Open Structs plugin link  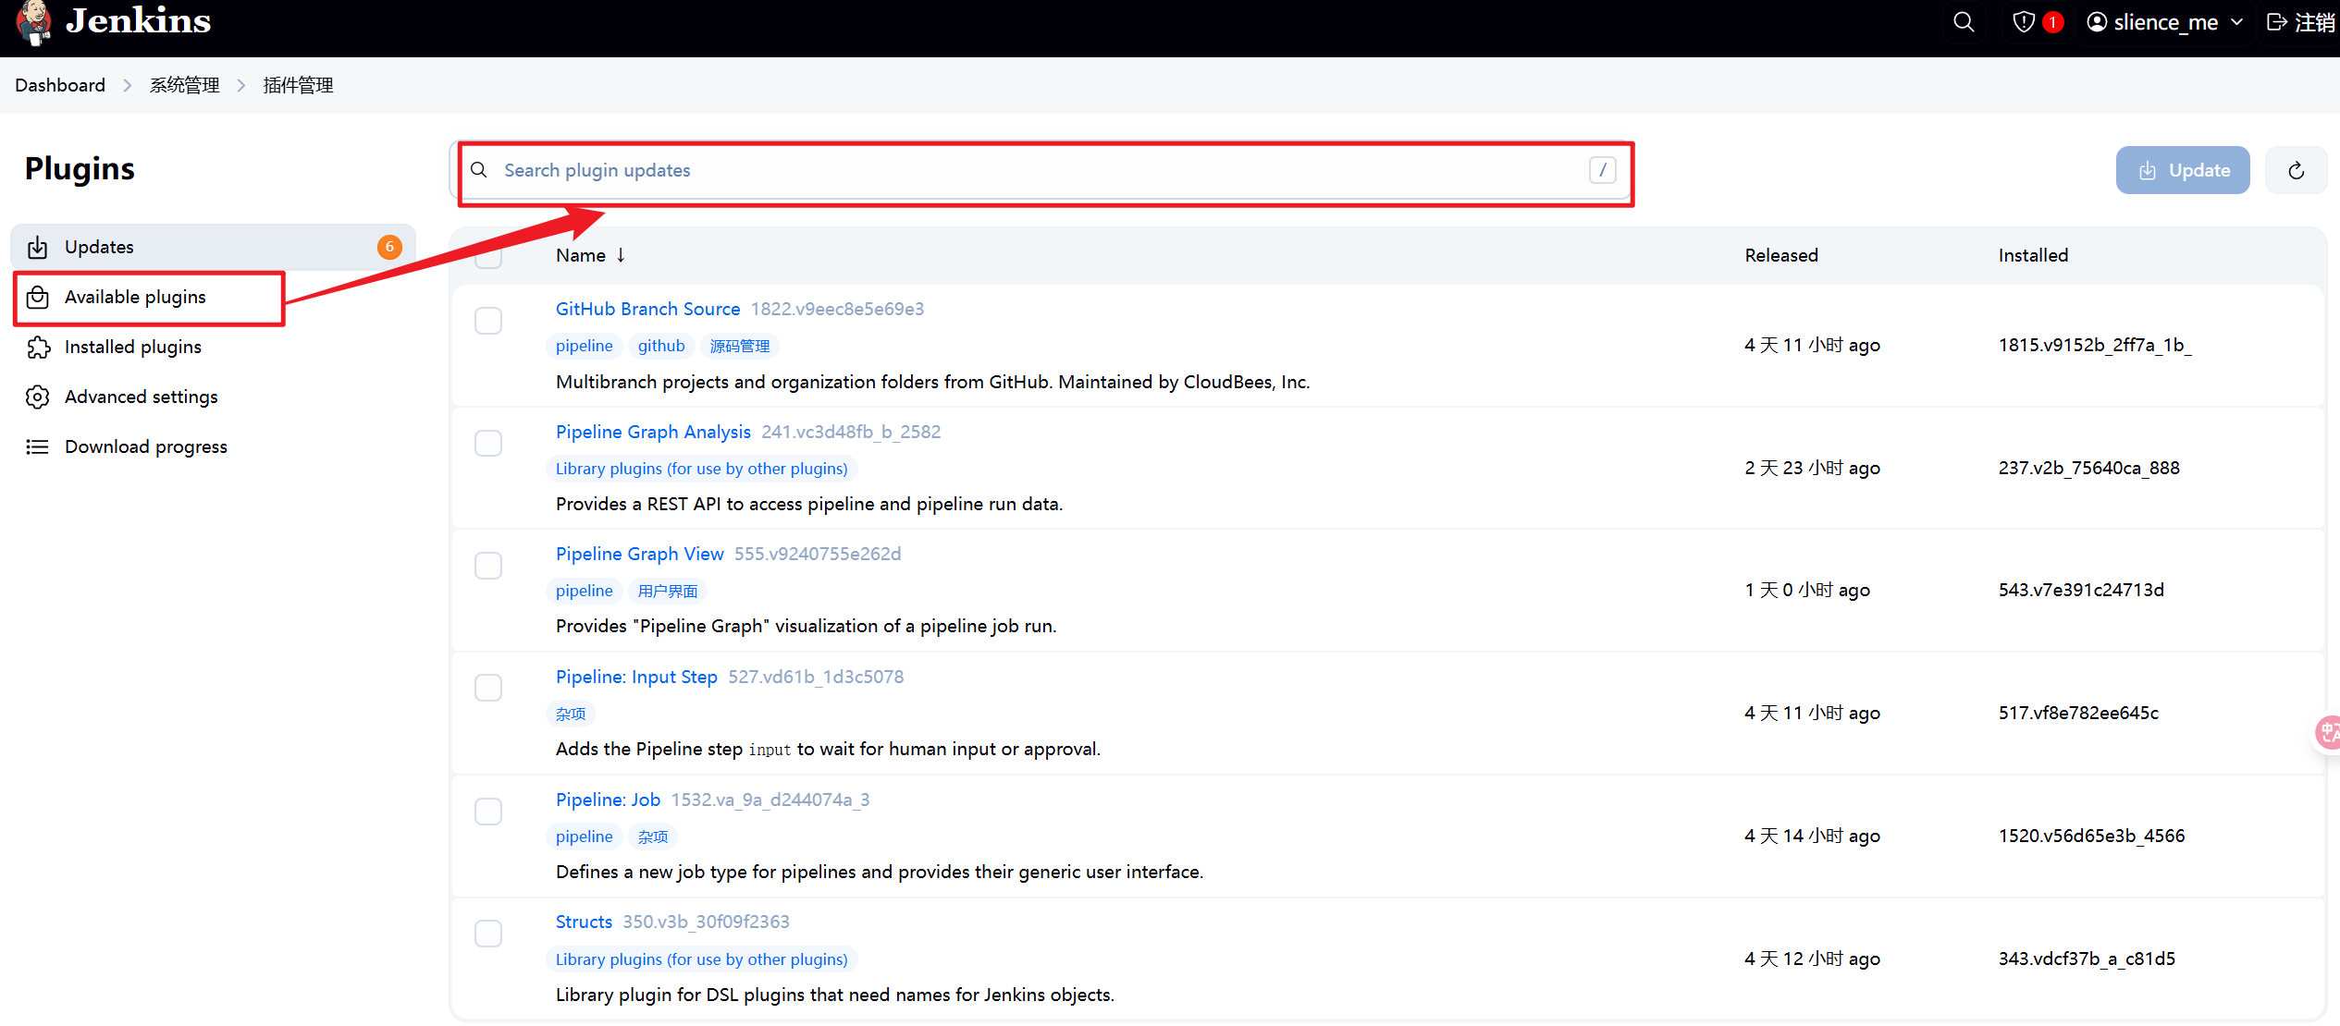(584, 922)
